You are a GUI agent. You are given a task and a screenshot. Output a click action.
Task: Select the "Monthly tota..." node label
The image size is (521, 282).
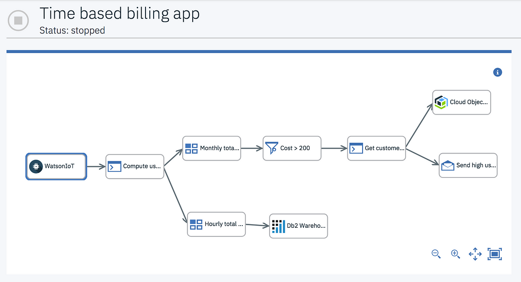[219, 148]
